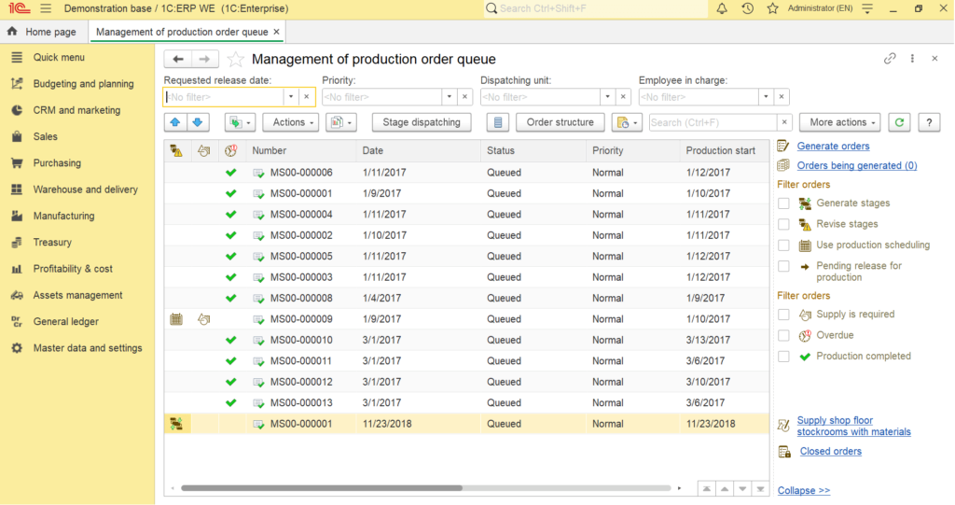
Task: Check Pending release for production filter
Action: click(x=783, y=266)
